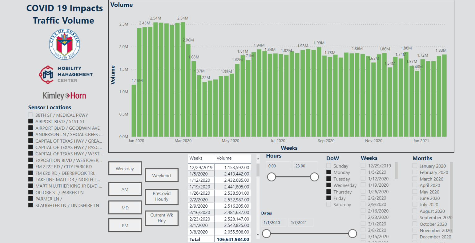Uncheck the AIRPORT BLVD / 51ST ST sensor
475x243 pixels.
click(30, 121)
